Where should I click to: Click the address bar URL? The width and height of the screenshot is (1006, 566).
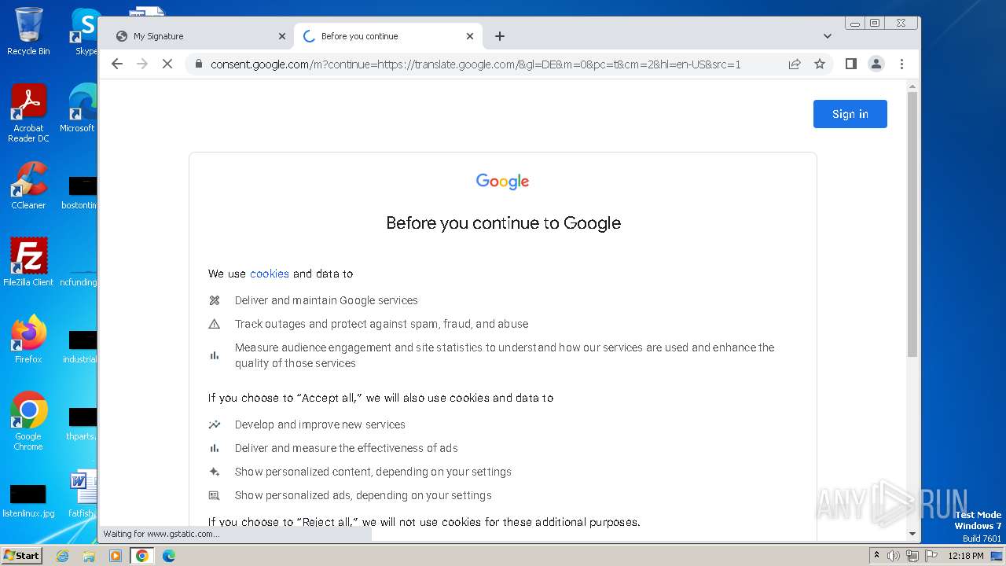coord(475,64)
